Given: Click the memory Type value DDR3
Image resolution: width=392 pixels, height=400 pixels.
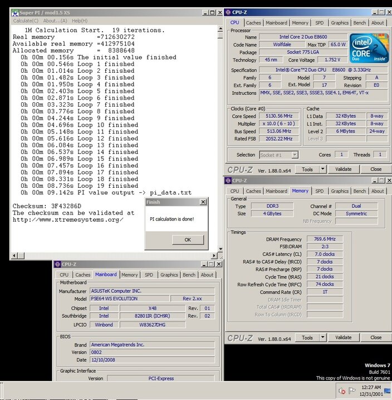Looking at the screenshot, I should (x=272, y=206).
